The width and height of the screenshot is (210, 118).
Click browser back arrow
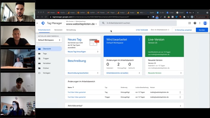click(38, 17)
